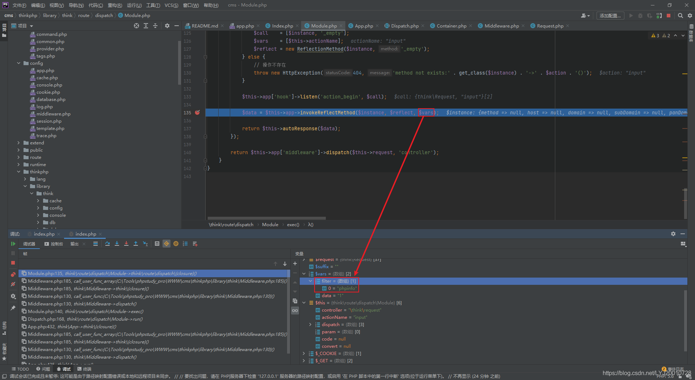This screenshot has height=380, width=695.
Task: Switch to the Dispatch.php editor tab
Action: click(404, 26)
